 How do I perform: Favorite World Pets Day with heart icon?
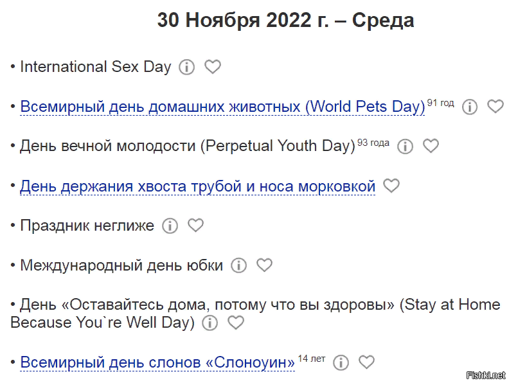(x=496, y=107)
